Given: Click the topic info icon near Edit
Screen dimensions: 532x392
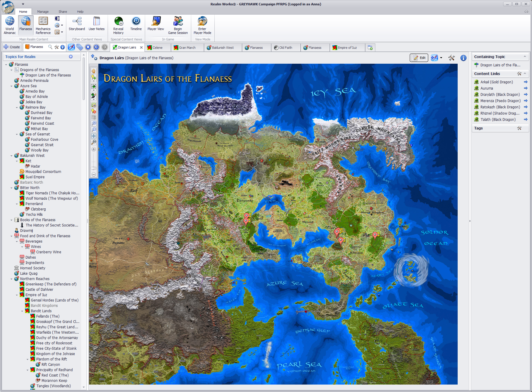Looking at the screenshot, I should point(463,58).
